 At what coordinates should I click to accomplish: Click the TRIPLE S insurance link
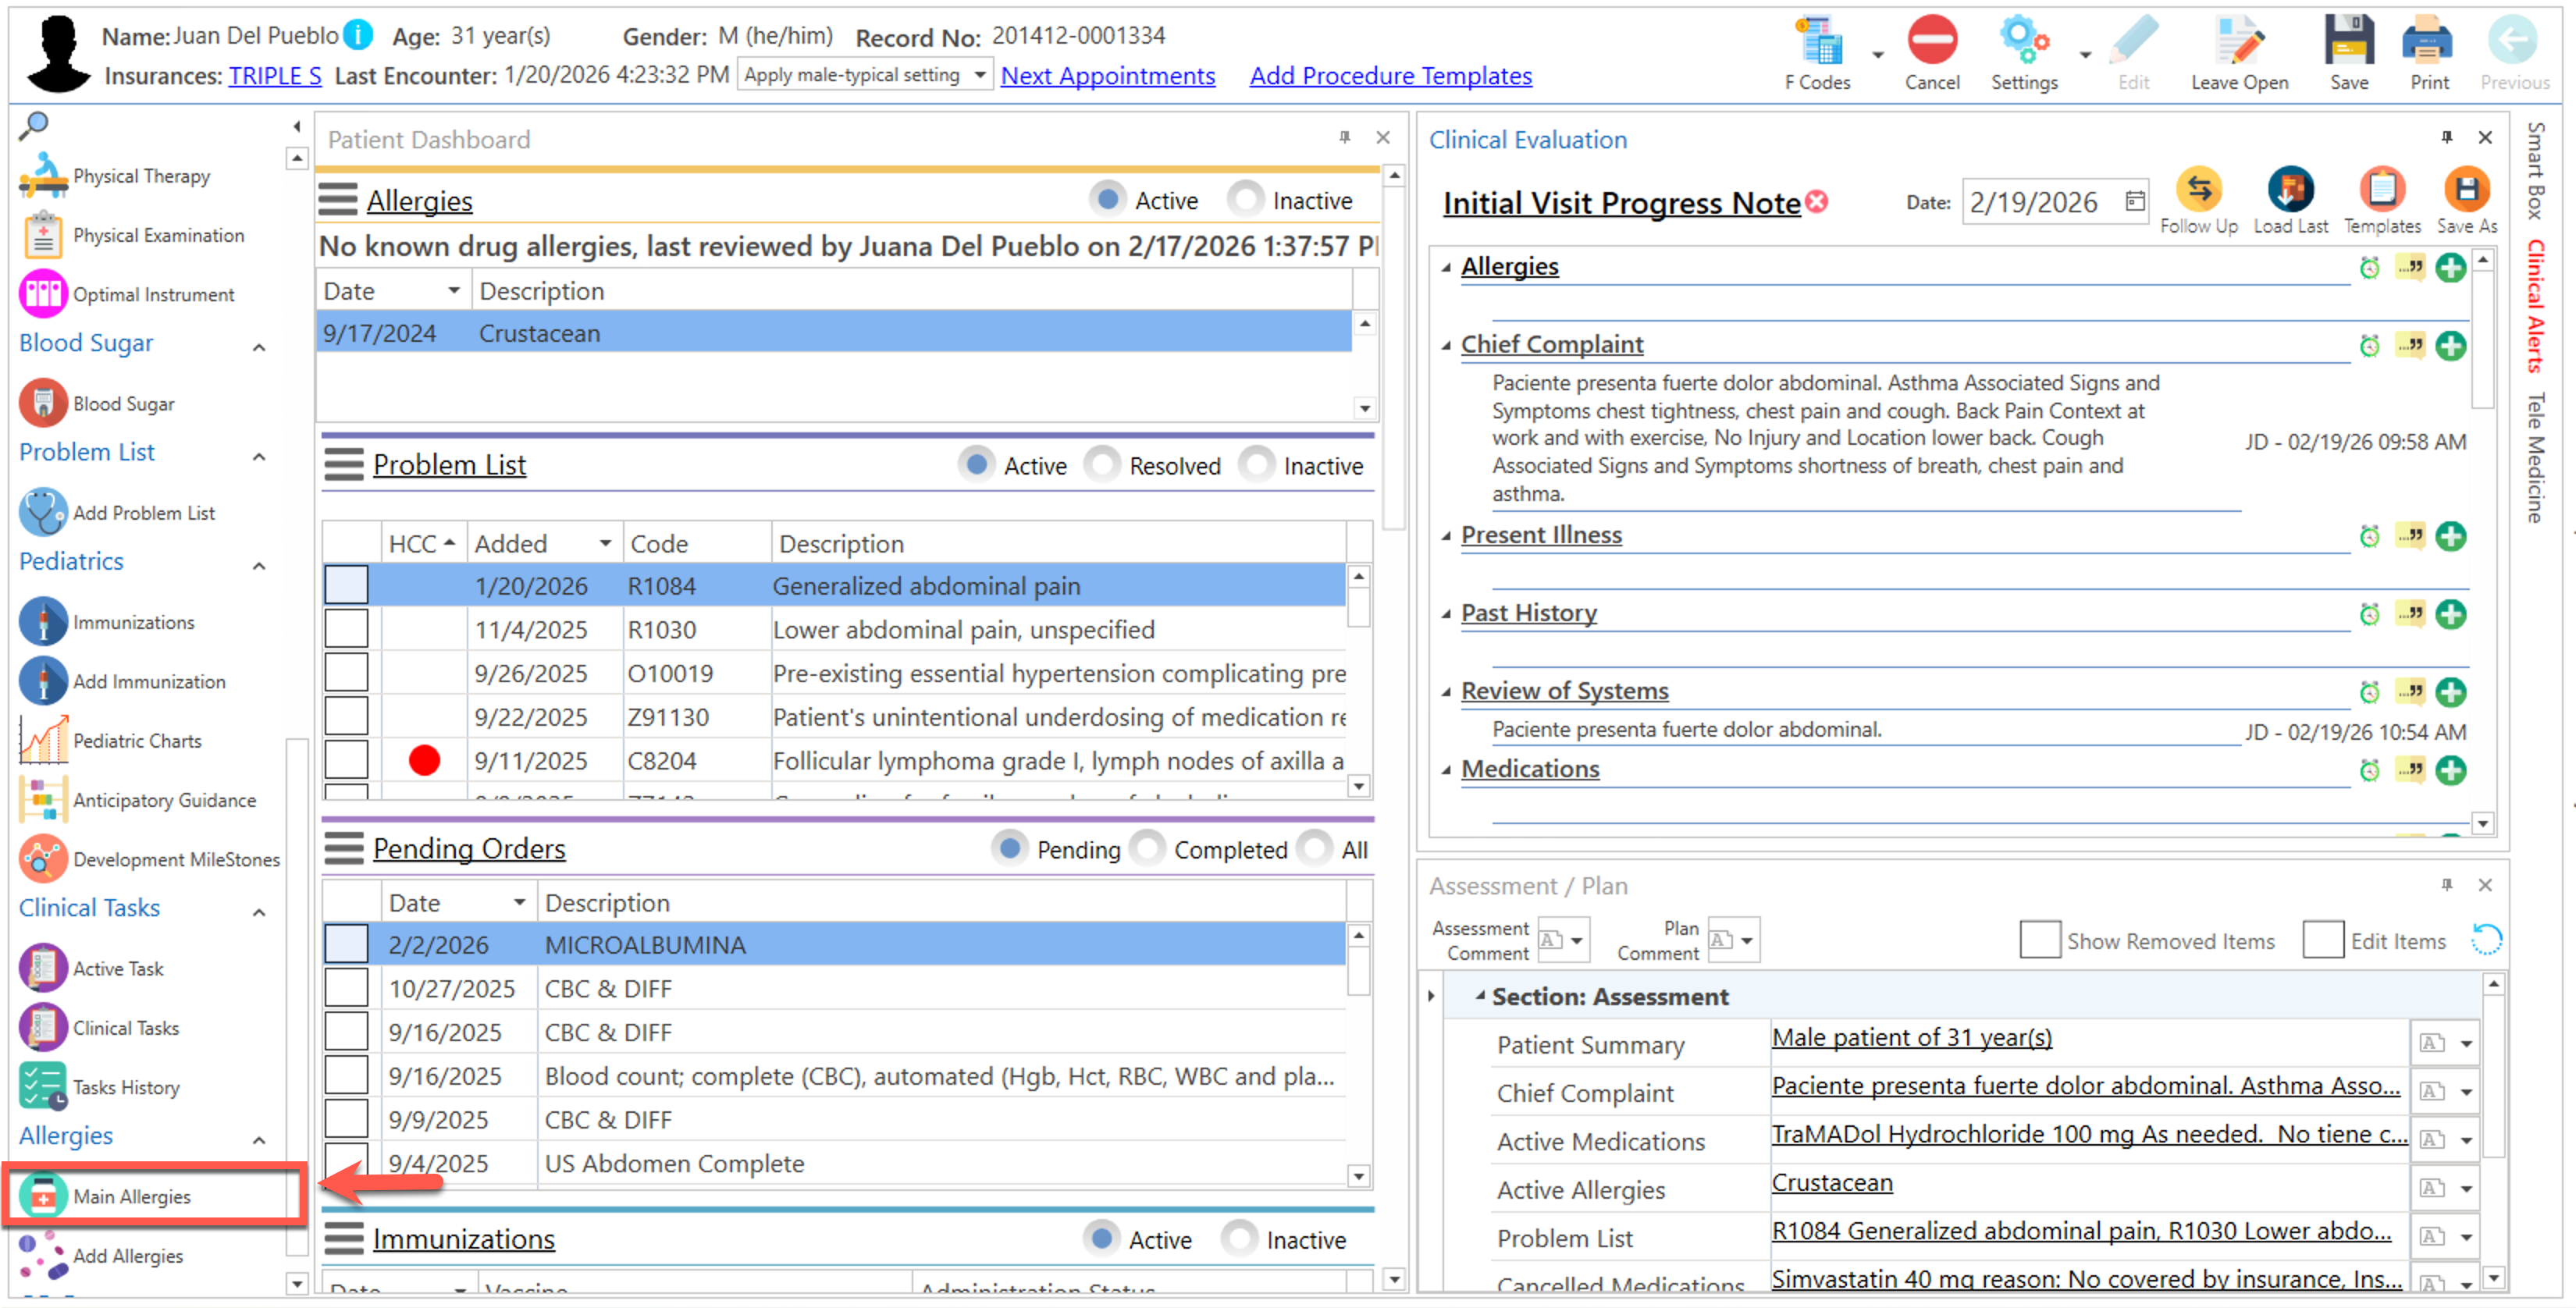click(x=274, y=76)
